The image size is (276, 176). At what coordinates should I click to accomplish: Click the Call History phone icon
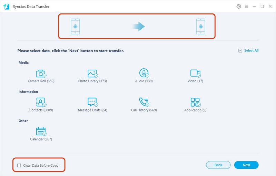[144, 102]
